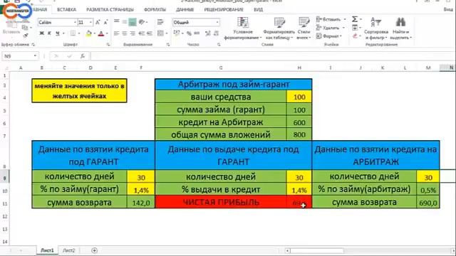Switch to ВСТАВКА ribbon tab
Image resolution: width=456 pixels, height=256 pixels.
[x=66, y=9]
